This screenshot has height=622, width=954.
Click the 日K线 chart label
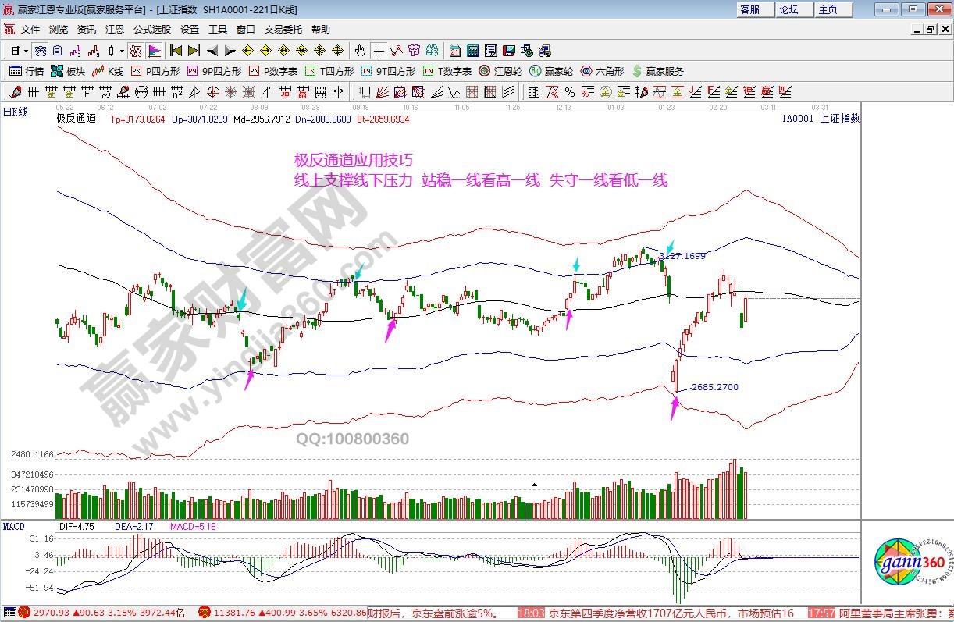coord(16,112)
